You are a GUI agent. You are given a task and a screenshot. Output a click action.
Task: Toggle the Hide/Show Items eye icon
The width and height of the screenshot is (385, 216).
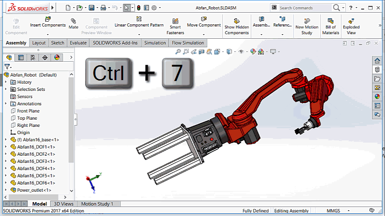click(241, 52)
